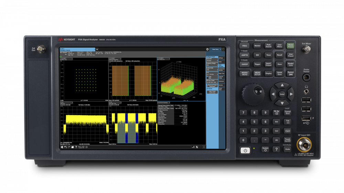
Task: Toggle SCS Auto/Man switch
Action: click(208, 78)
